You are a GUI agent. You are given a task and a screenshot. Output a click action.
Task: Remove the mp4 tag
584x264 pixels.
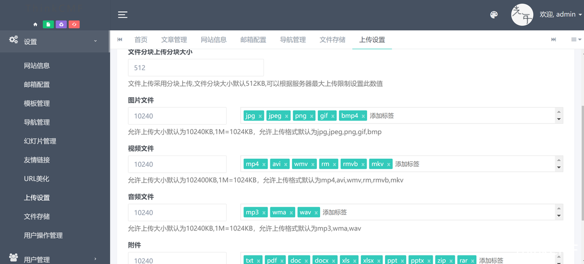tap(264, 164)
